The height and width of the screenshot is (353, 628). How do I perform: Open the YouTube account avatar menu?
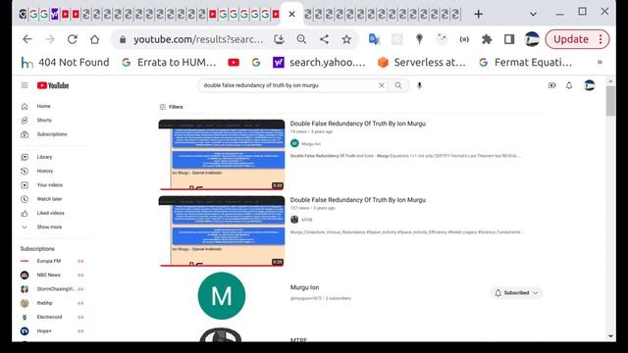(589, 85)
